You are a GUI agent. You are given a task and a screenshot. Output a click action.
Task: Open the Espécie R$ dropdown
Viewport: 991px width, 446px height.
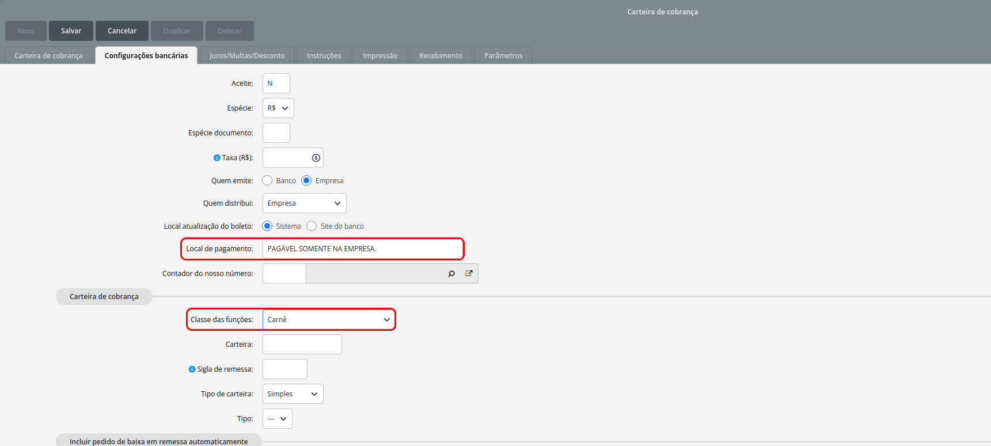278,108
